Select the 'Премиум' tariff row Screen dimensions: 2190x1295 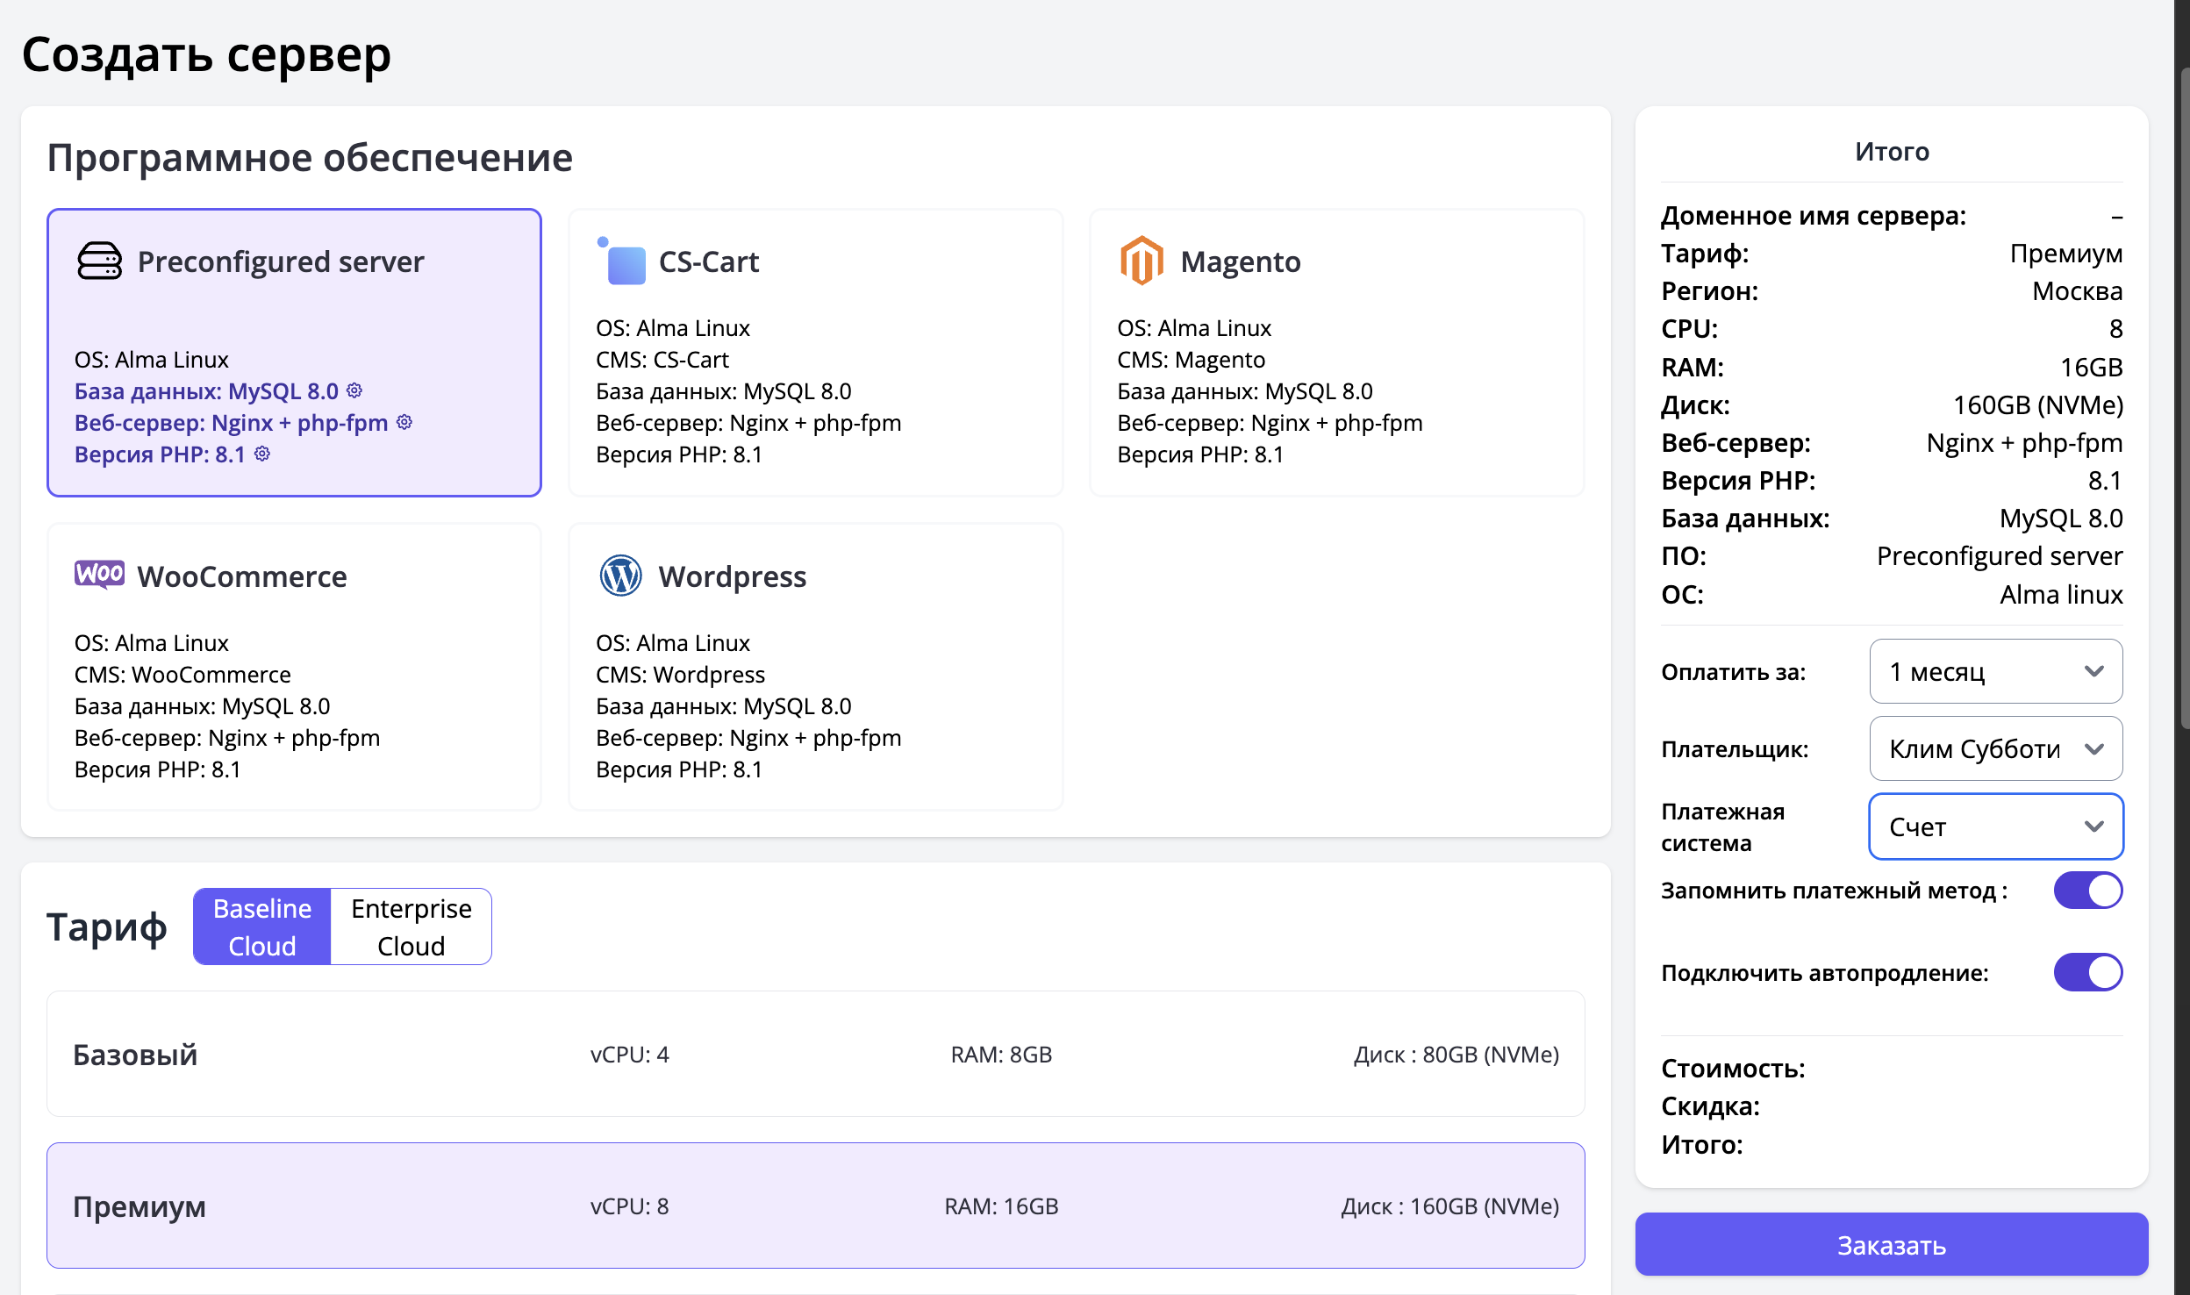(815, 1206)
